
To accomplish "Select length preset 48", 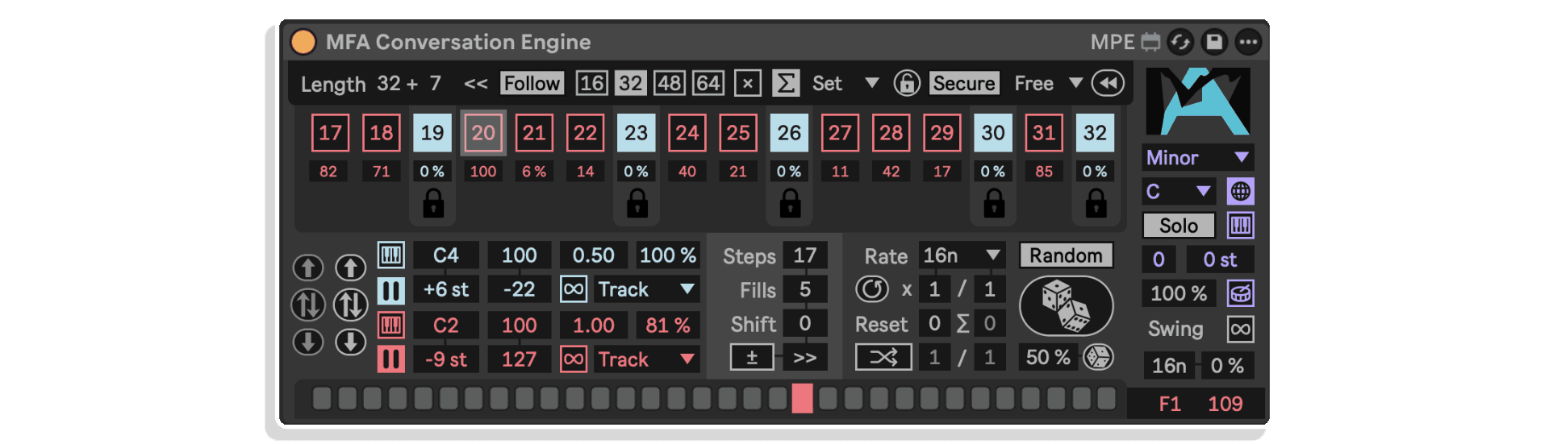I will coord(669,84).
